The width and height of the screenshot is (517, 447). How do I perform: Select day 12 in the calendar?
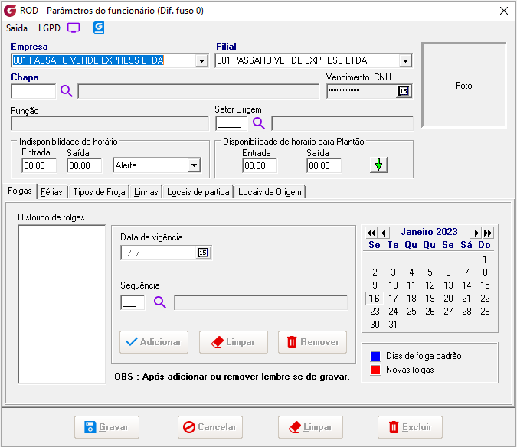click(430, 285)
